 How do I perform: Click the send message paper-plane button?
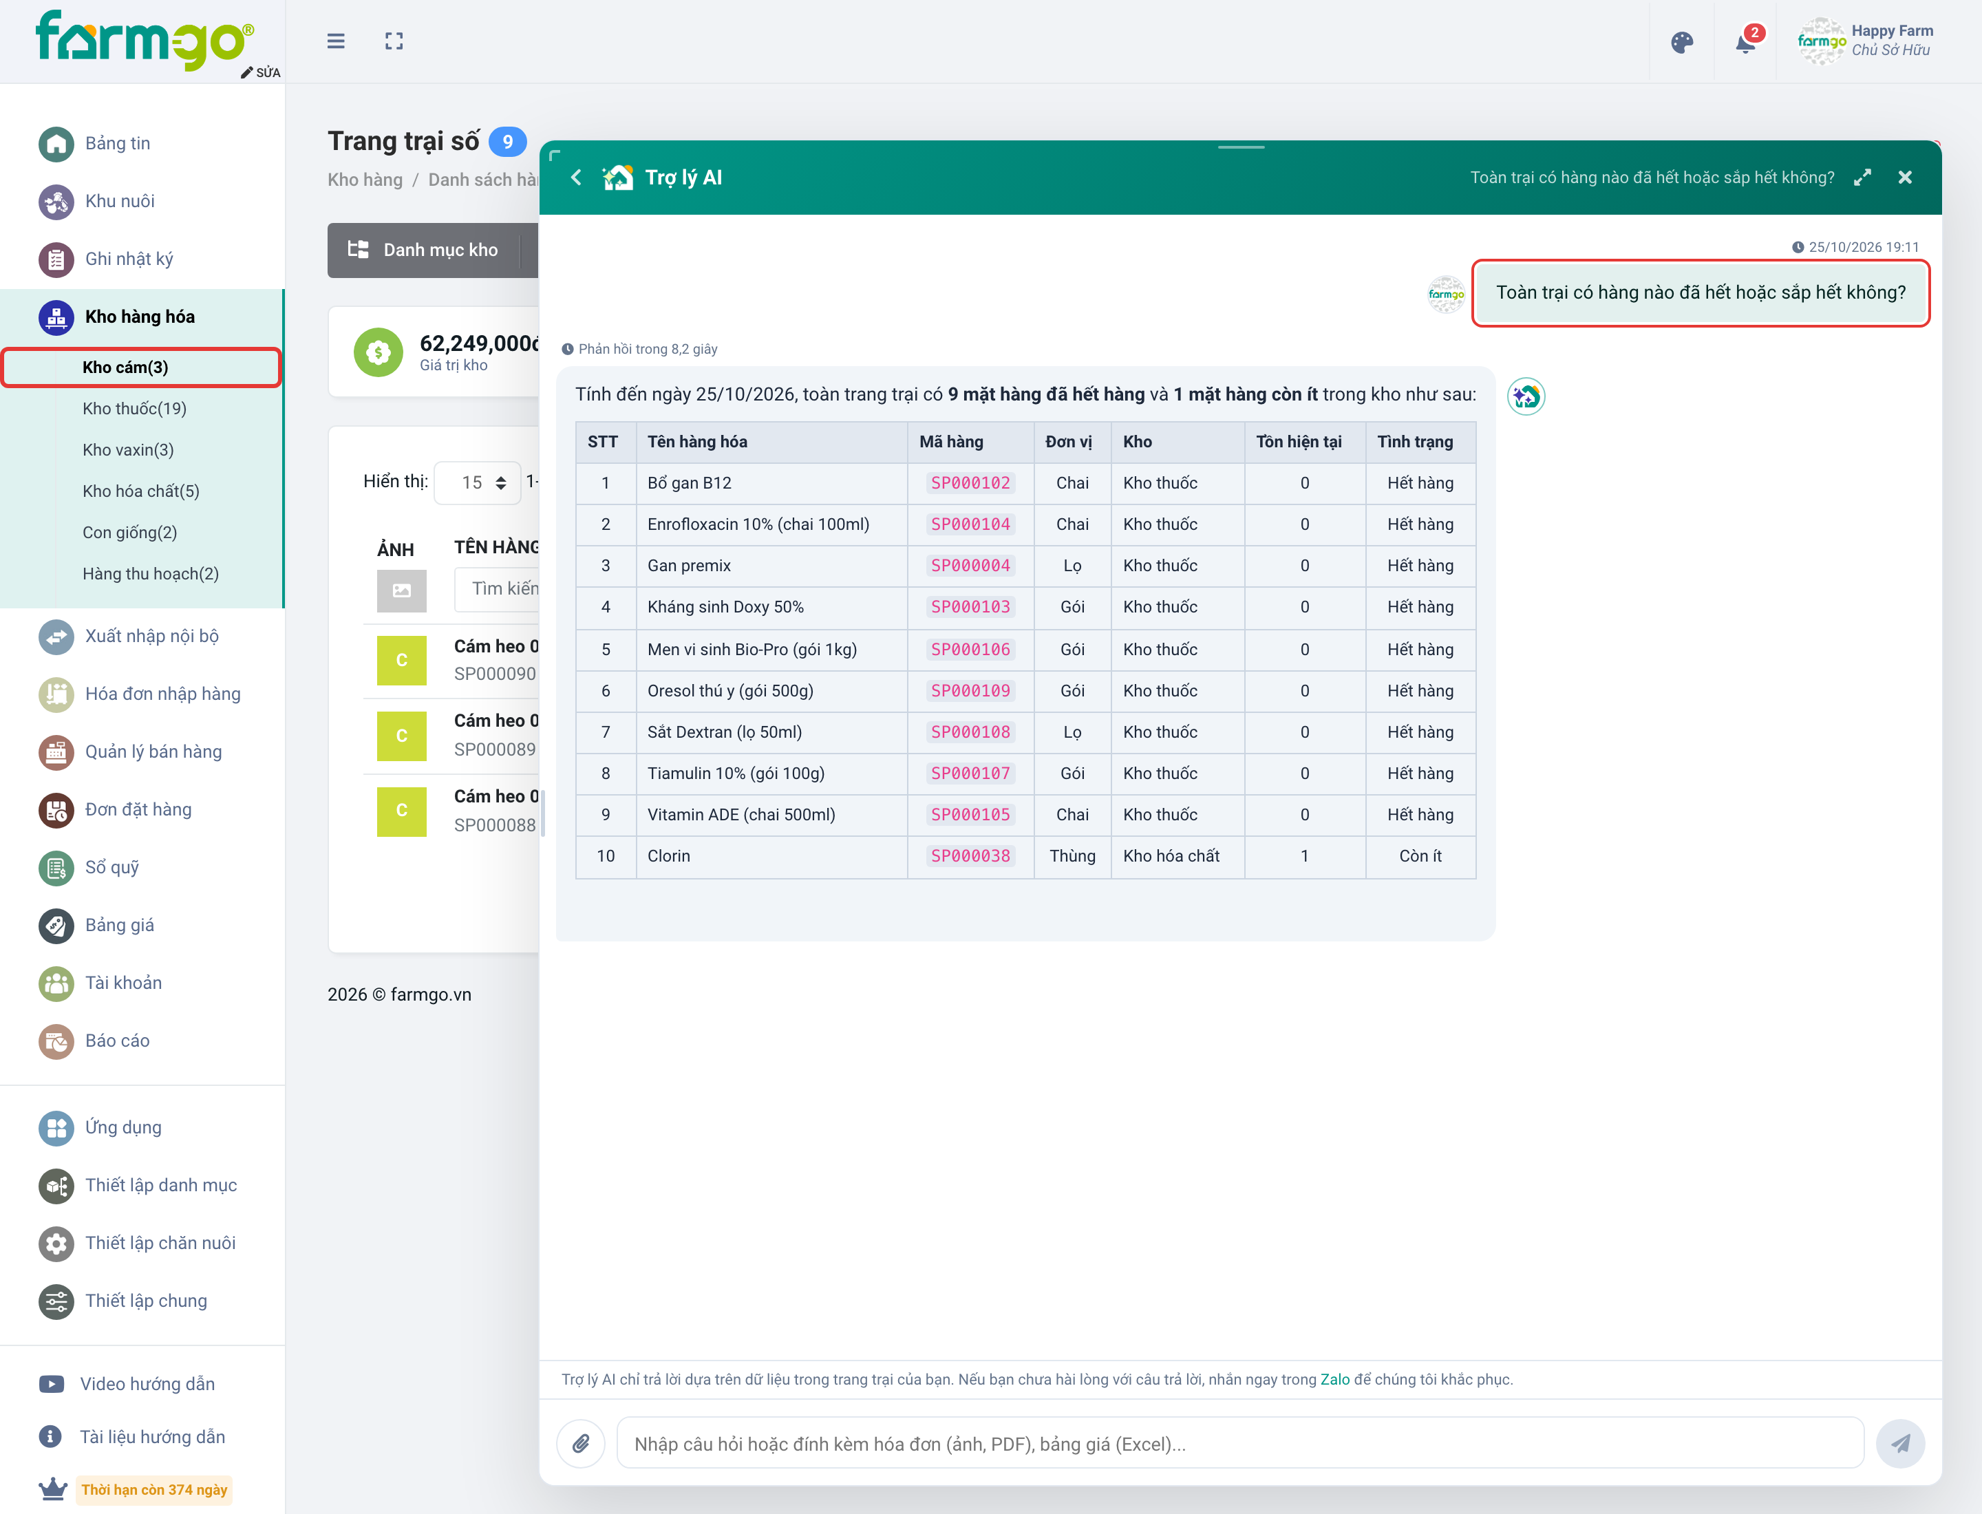pos(1900,1443)
